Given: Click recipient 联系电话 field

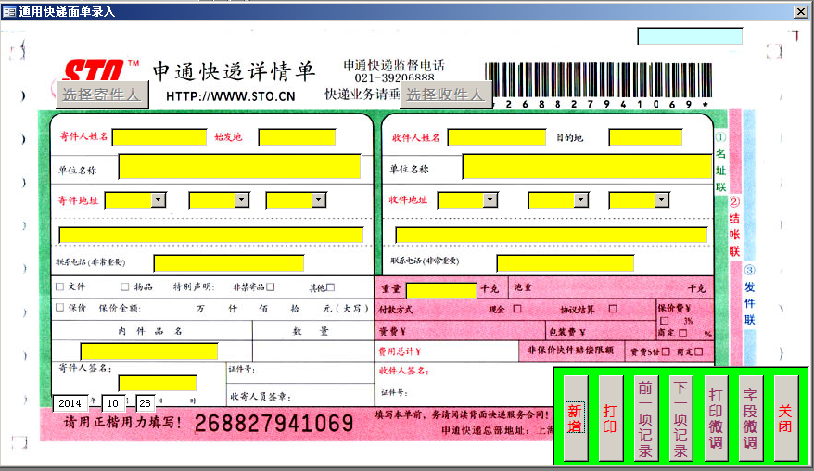Looking at the screenshot, I should point(566,263).
